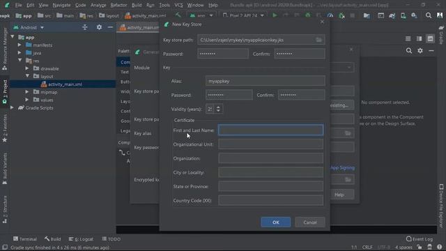This screenshot has height=251, width=446.
Task: Collapse the layout folder
Action: pyautogui.click(x=27, y=76)
